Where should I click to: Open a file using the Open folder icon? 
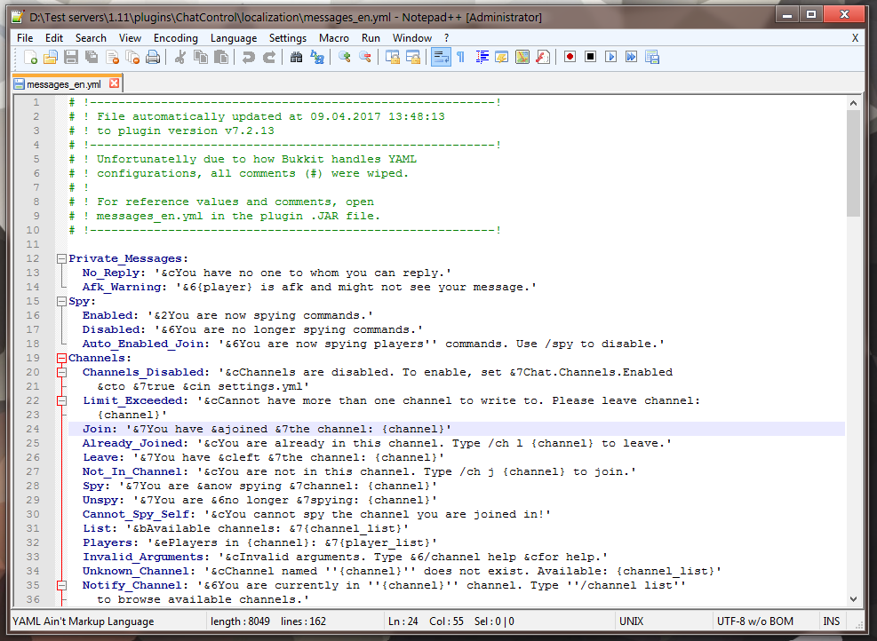(51, 57)
